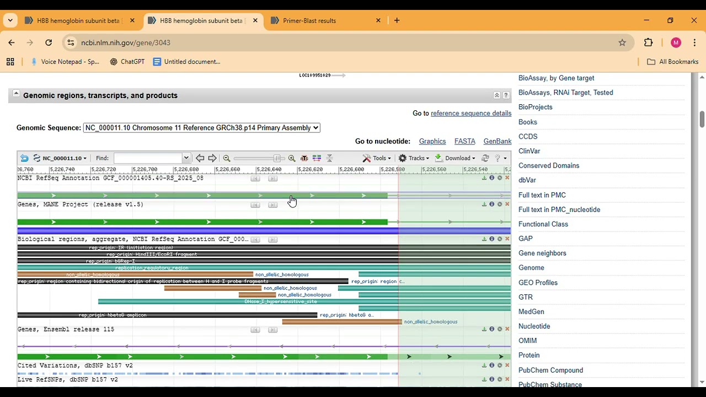Screen dimensions: 706x397
Task: Open the Voice Notepad bookmark
Action: coord(65,62)
